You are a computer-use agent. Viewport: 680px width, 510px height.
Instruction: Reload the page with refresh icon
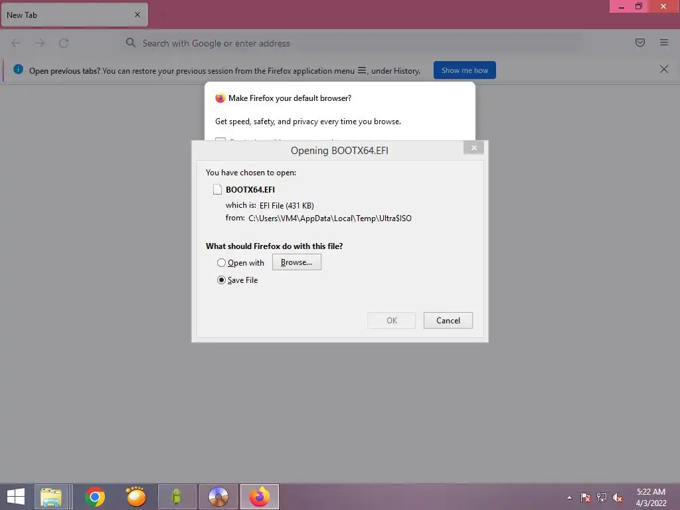[x=64, y=43]
